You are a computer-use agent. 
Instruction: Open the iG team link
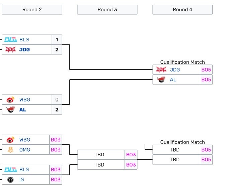22,180
